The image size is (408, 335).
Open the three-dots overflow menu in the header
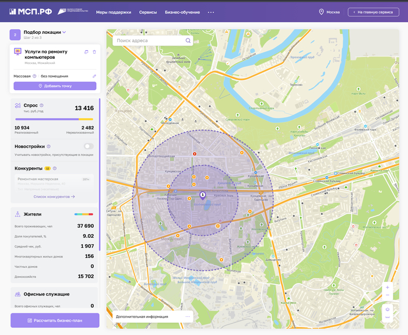click(x=211, y=12)
